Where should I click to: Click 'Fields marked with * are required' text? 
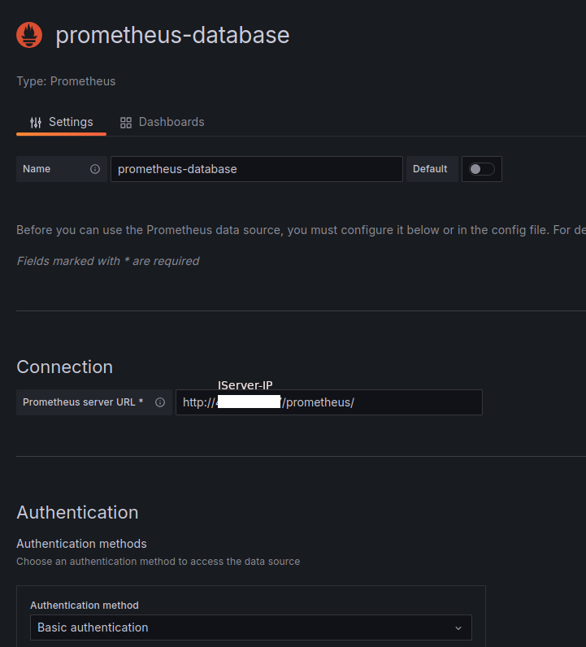point(108,261)
